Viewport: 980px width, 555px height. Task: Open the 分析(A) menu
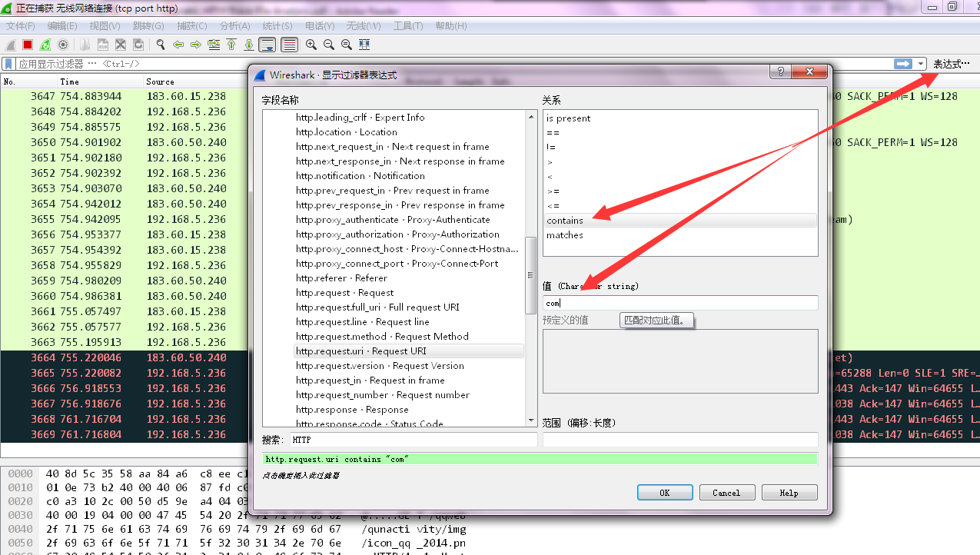[x=235, y=26]
